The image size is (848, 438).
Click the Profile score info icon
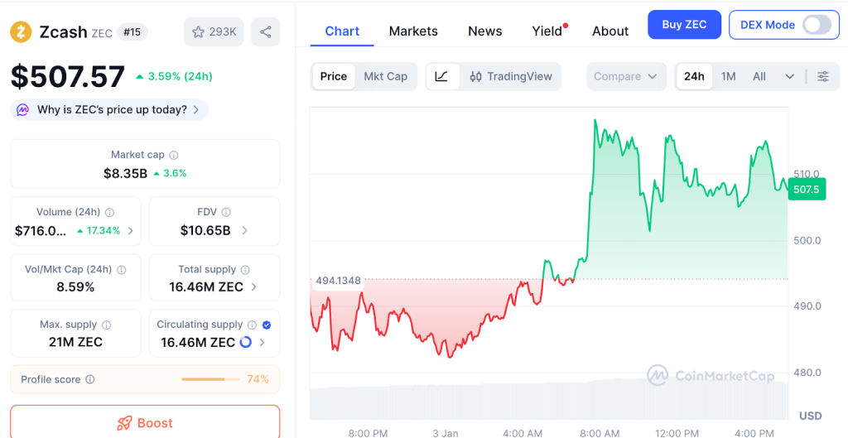[x=90, y=379]
